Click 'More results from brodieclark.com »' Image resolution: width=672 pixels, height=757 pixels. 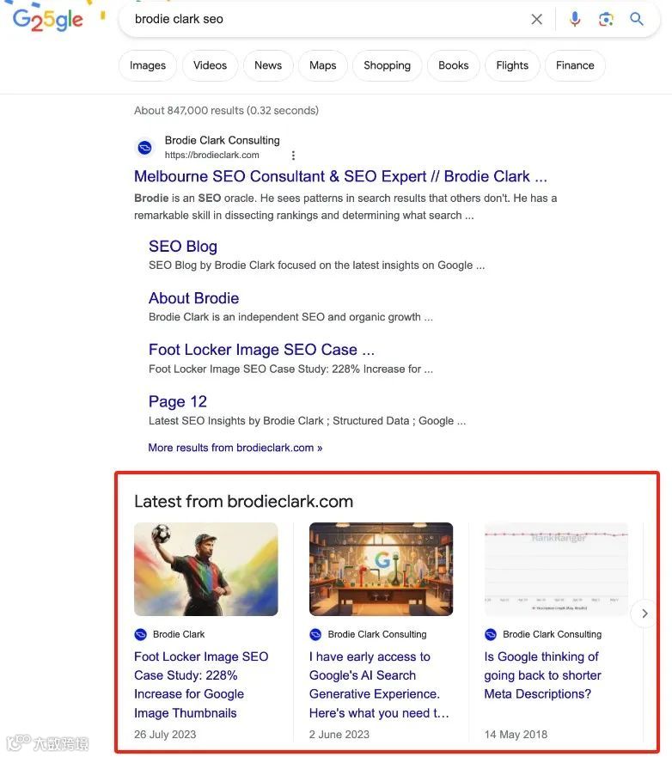coord(235,448)
